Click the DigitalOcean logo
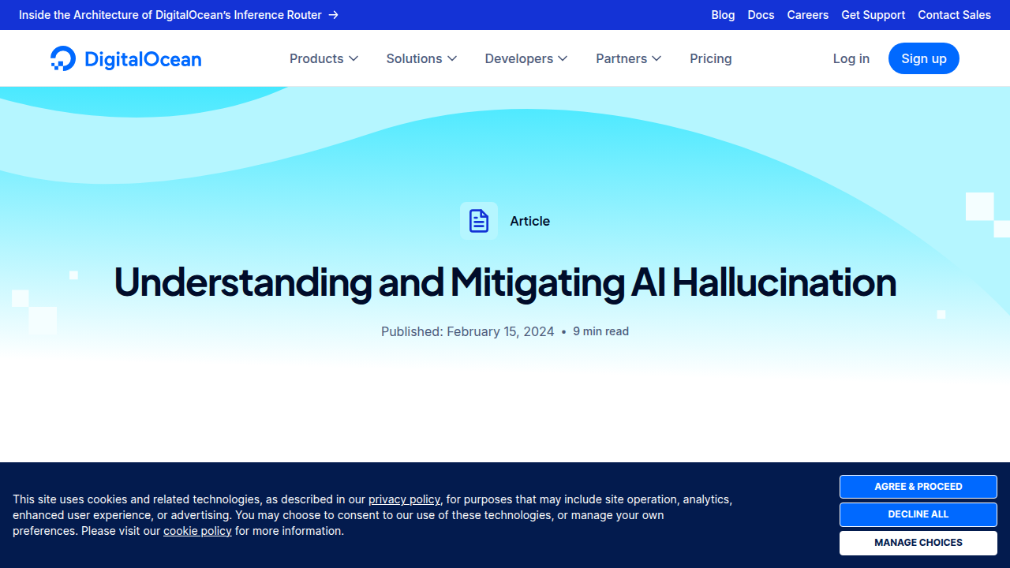Screen dimensions: 1010x568 [x=125, y=58]
